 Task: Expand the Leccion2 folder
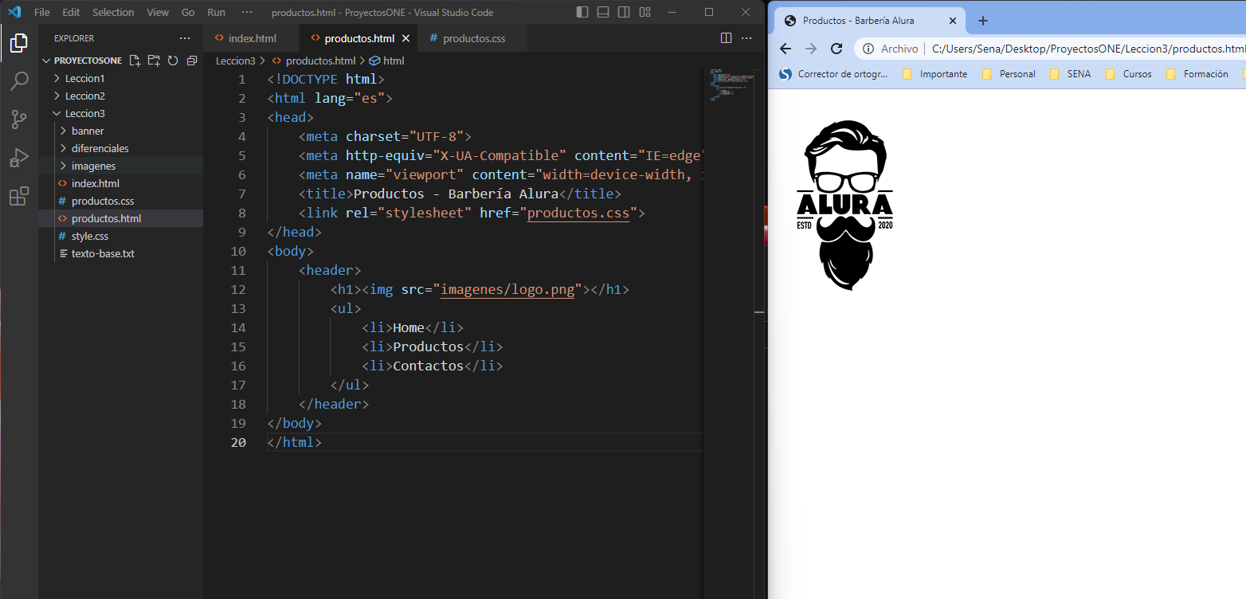point(120,96)
